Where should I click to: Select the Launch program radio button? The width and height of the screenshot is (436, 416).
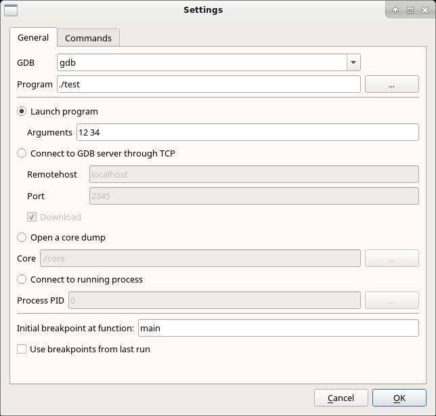coord(22,111)
